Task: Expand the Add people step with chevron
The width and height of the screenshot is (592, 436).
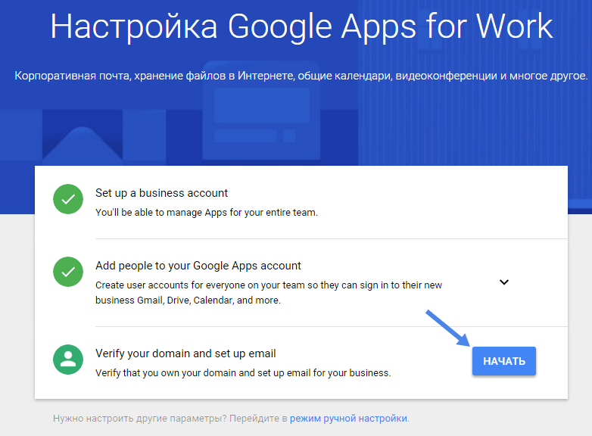Action: pyautogui.click(x=504, y=282)
